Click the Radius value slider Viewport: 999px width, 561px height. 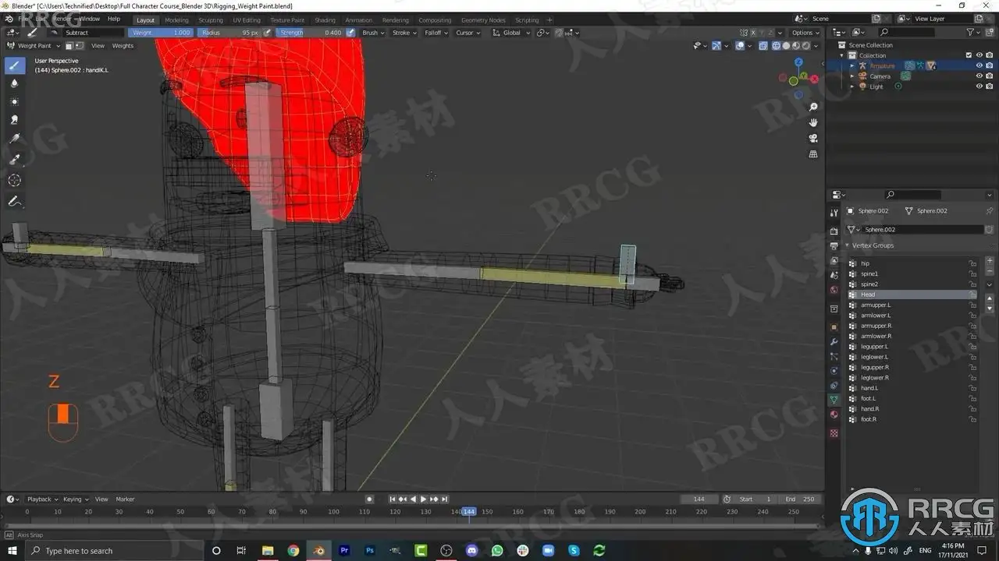[230, 33]
